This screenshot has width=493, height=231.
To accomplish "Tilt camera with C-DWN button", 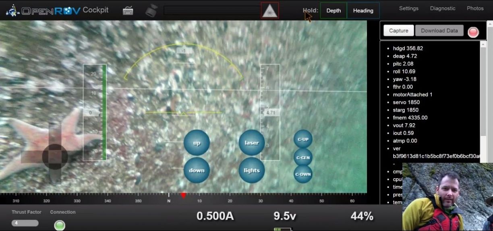I will pyautogui.click(x=303, y=174).
